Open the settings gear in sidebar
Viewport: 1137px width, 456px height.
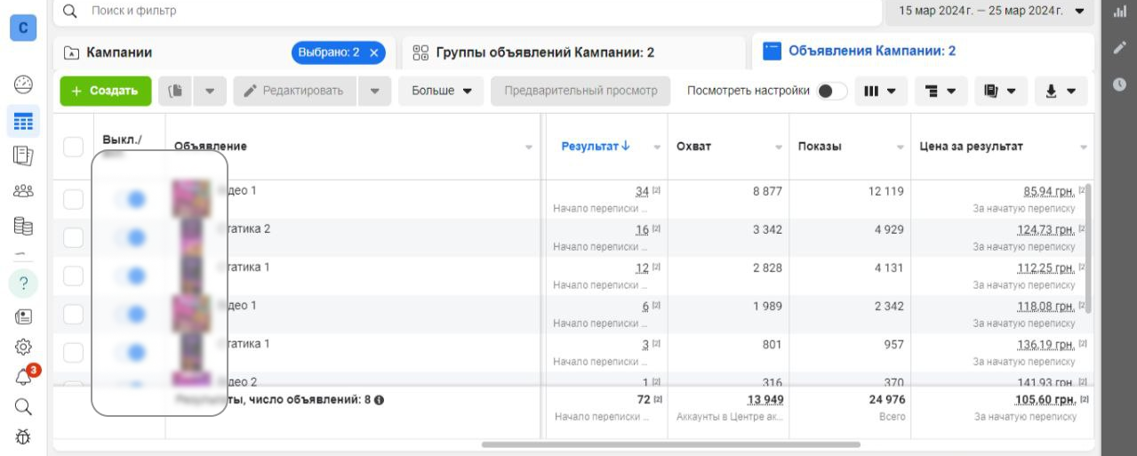24,347
